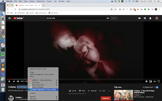The image size is (162, 101).
Task: Close the Coldplay - Viva La Vida tab
Action: (x=39, y=5)
